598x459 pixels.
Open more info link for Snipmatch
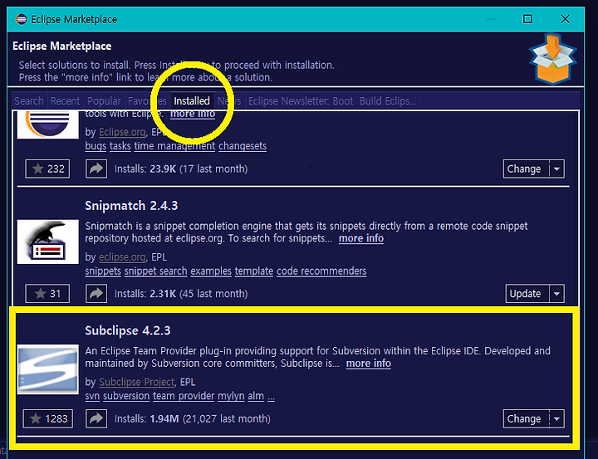tap(361, 238)
